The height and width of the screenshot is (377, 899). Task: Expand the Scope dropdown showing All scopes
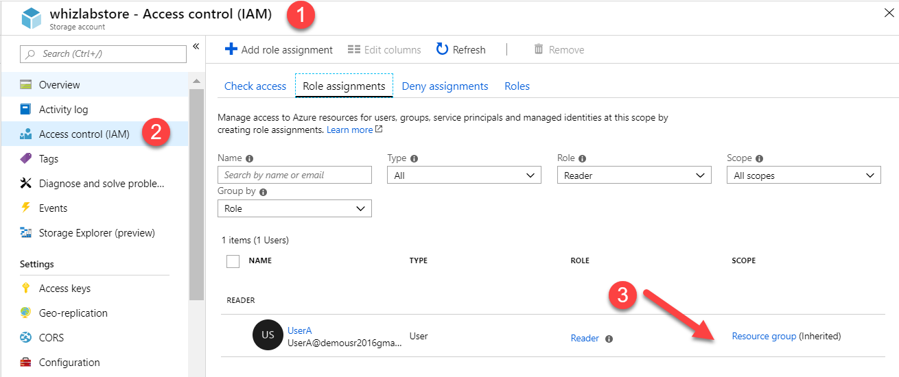[x=804, y=175]
